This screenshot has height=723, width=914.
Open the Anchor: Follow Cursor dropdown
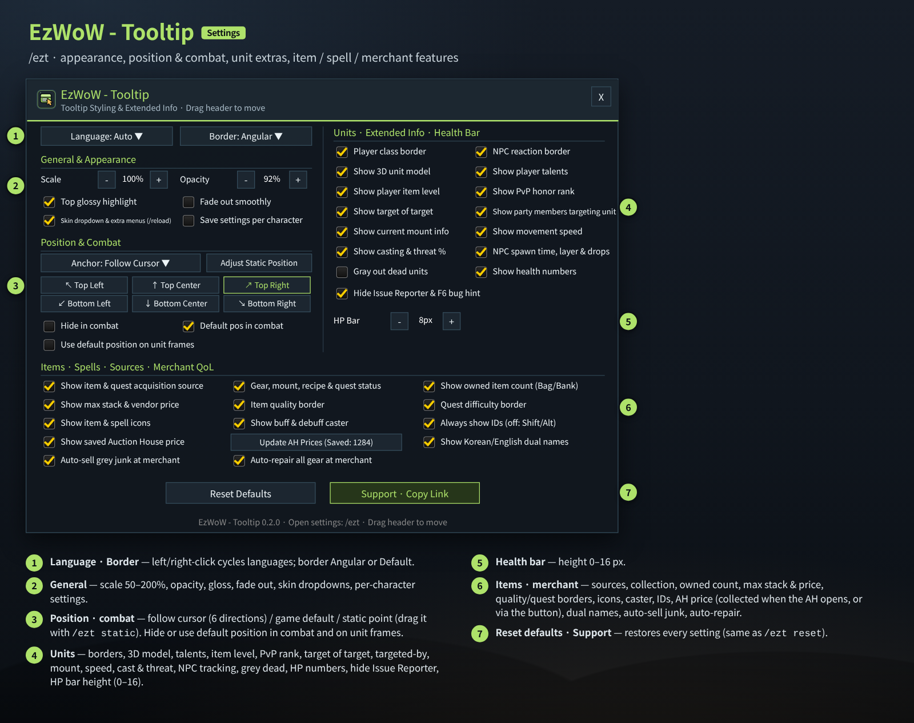tap(121, 263)
